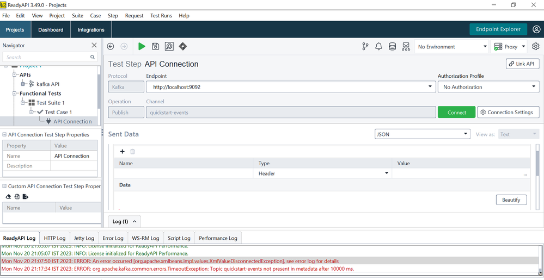Click the plus icon to add header row

point(123,152)
